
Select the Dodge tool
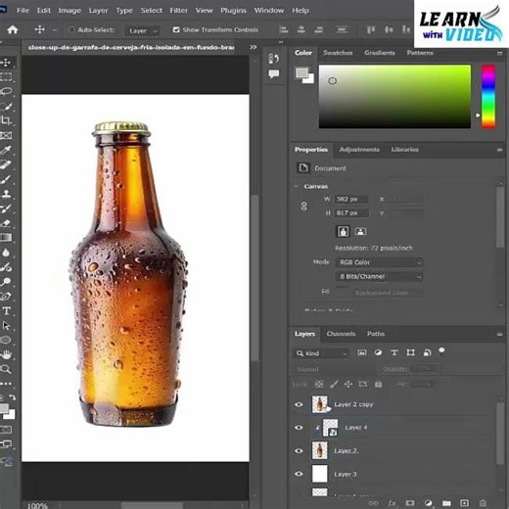(x=6, y=282)
